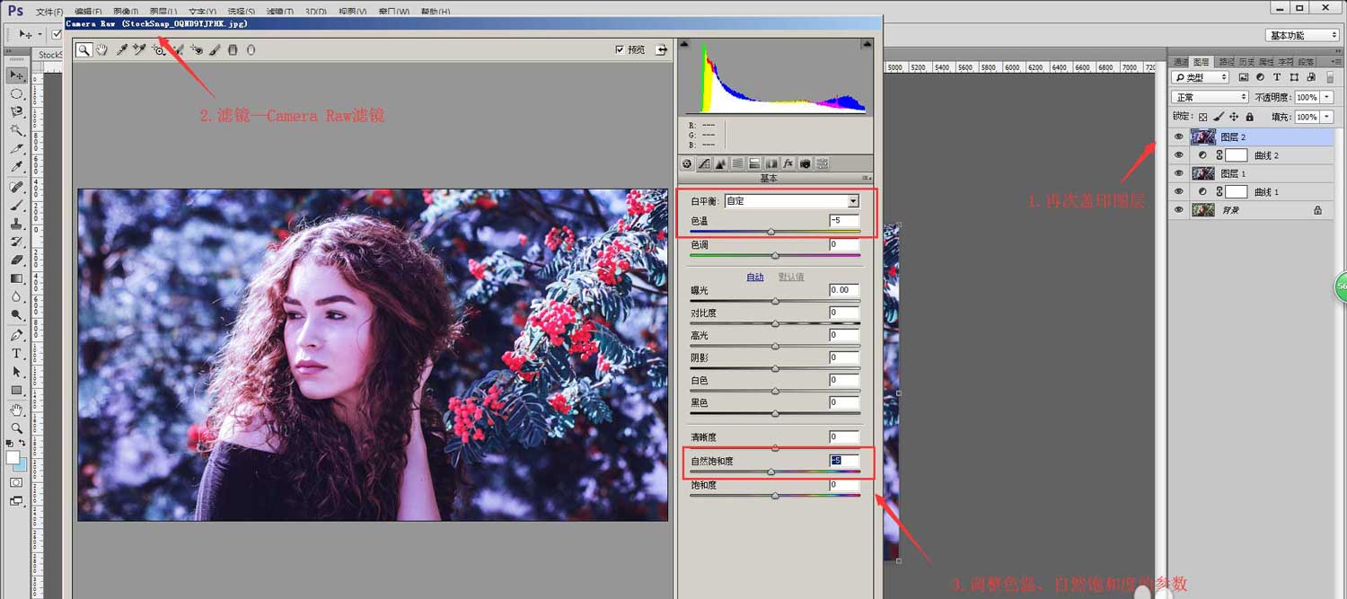The width and height of the screenshot is (1347, 599).
Task: Open the Lens Corrections panel icon
Action: pyautogui.click(x=771, y=163)
